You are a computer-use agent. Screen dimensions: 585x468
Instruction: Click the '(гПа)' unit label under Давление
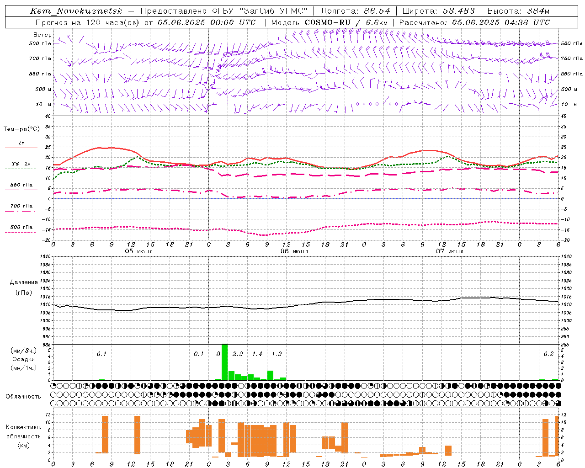[24, 293]
